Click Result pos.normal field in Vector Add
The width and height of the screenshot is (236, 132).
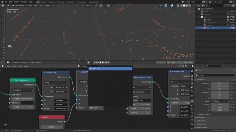[x=61, y=109]
